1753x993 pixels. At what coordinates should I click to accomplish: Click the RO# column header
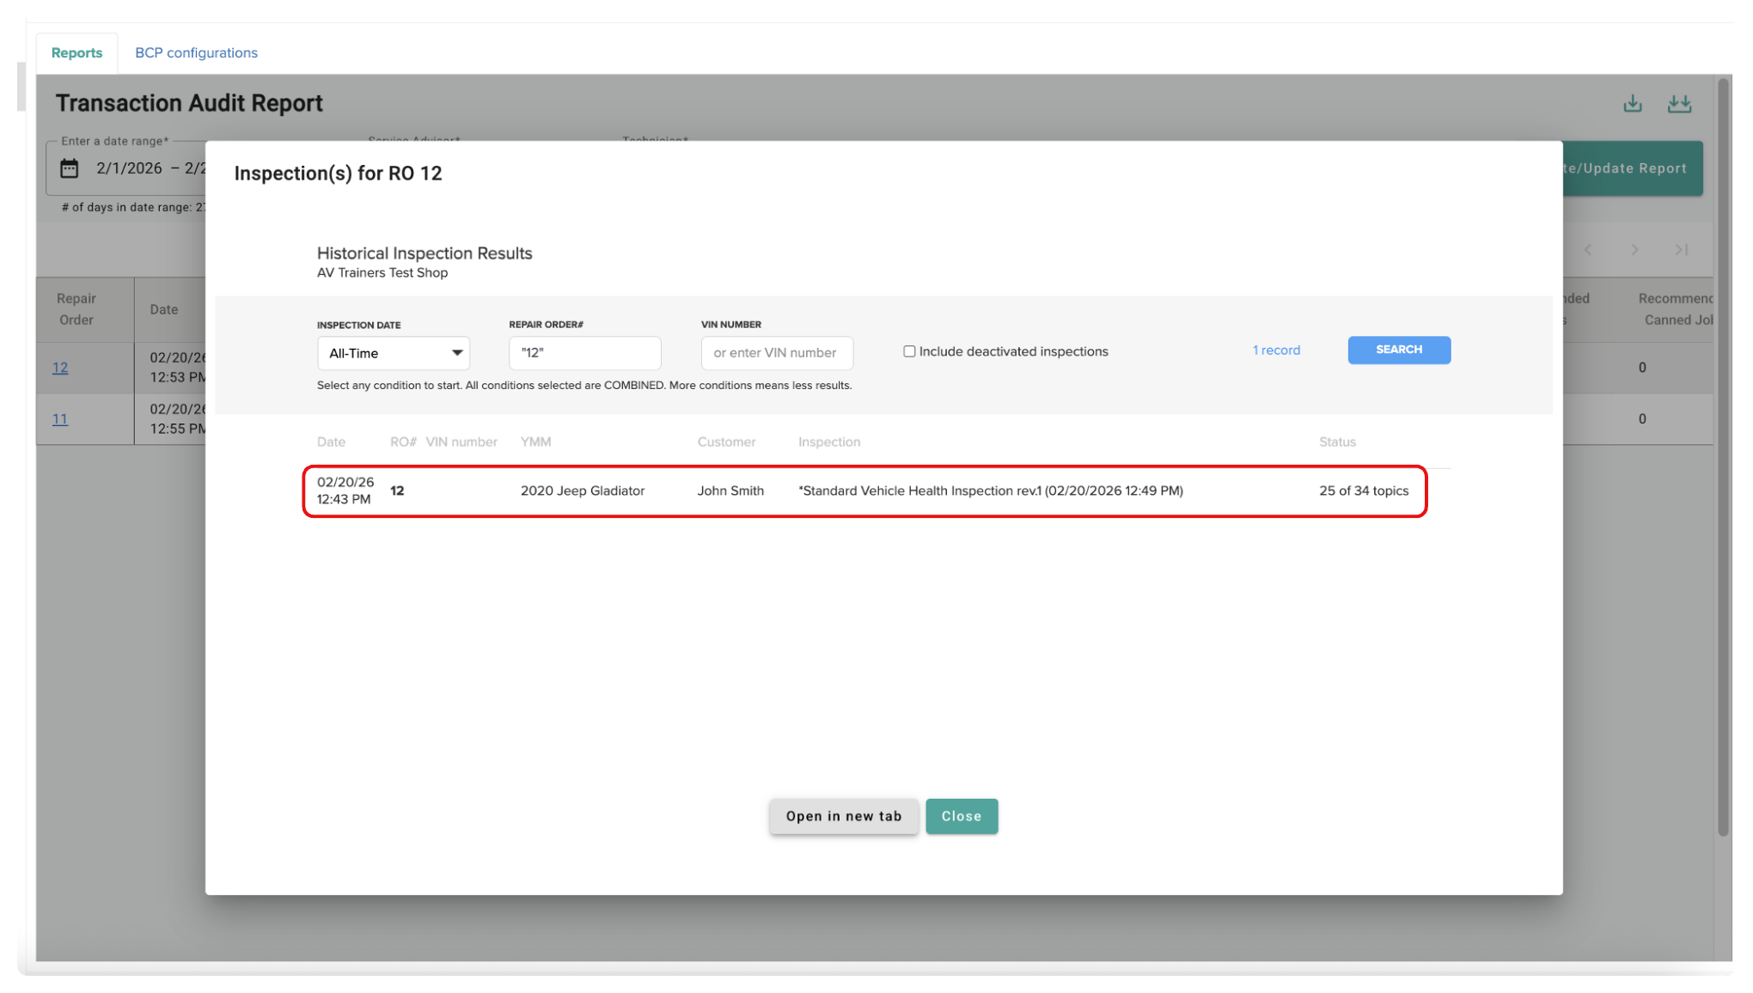pyautogui.click(x=403, y=442)
